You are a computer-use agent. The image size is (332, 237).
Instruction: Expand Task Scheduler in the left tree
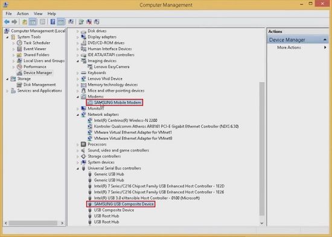13,43
